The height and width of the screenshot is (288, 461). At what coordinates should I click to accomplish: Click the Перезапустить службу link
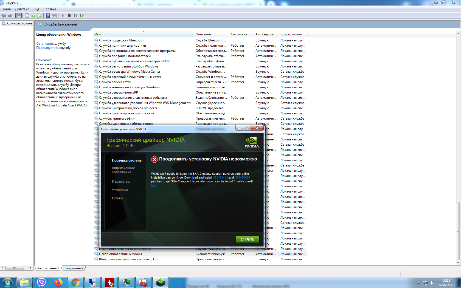(x=47, y=48)
